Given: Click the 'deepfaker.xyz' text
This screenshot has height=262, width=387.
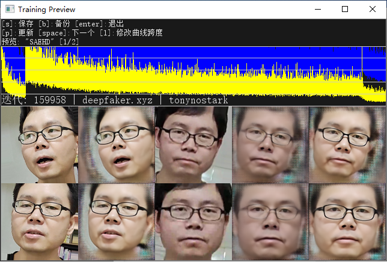Looking at the screenshot, I should point(117,100).
